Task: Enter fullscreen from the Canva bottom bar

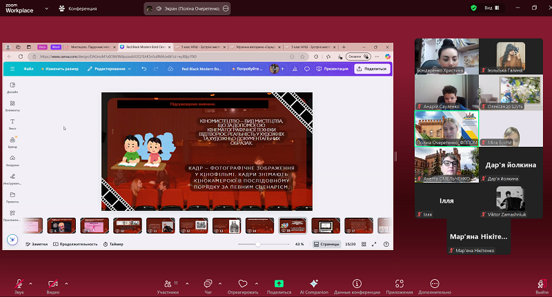Action: point(374,244)
